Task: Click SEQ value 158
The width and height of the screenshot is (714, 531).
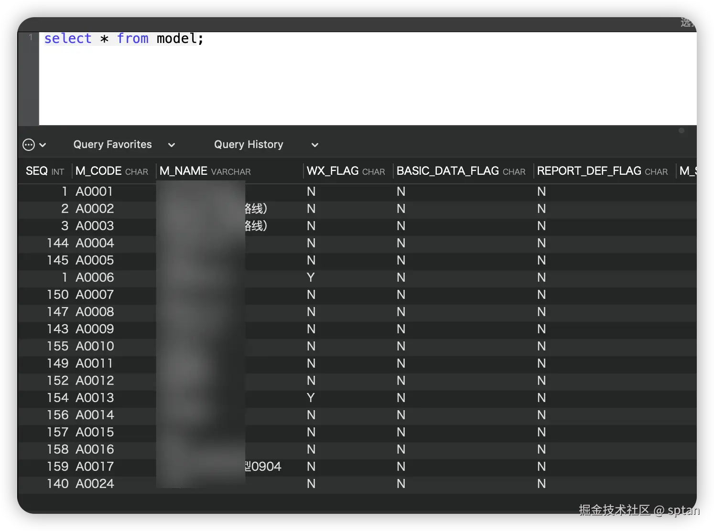Action: click(58, 449)
